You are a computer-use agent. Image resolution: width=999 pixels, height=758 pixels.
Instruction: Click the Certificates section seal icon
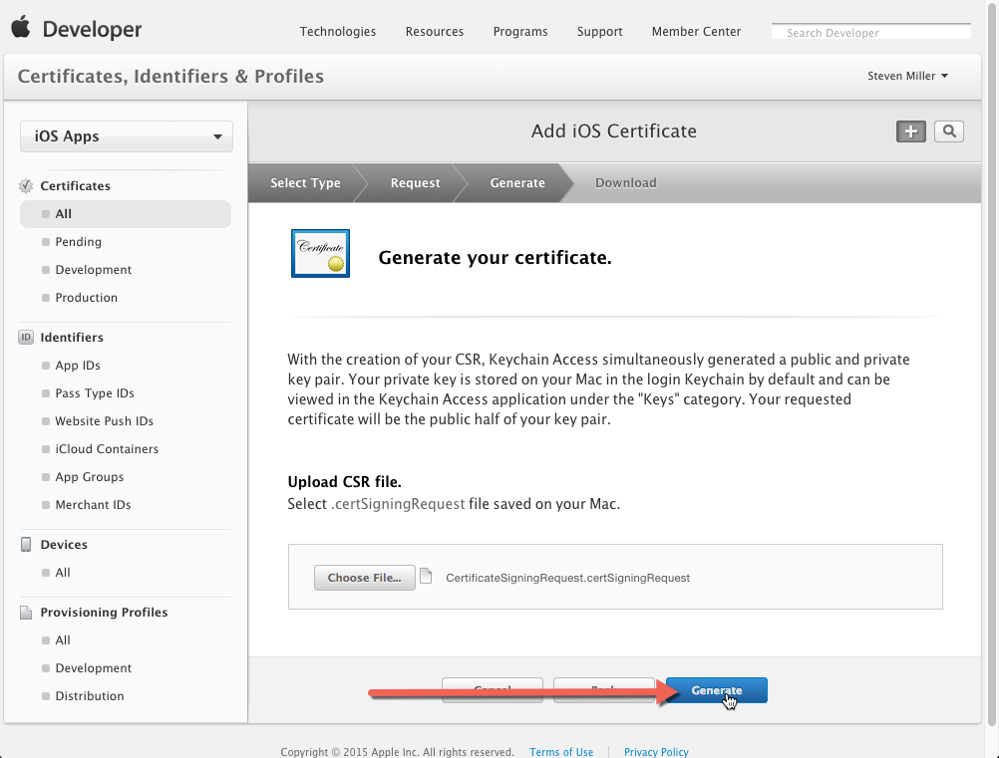coord(26,186)
